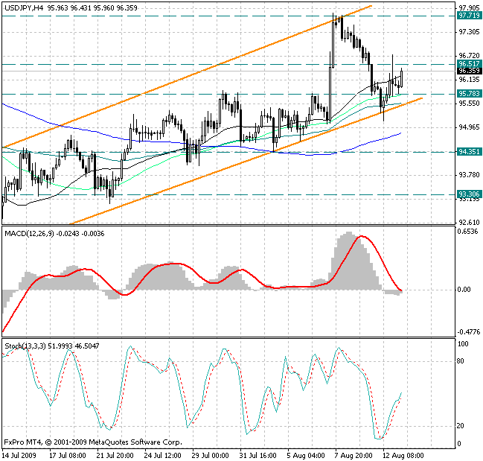Click the 95.550 price axis value

pyautogui.click(x=469, y=104)
